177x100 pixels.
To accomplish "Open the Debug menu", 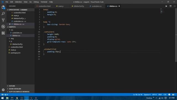I will [36, 2].
